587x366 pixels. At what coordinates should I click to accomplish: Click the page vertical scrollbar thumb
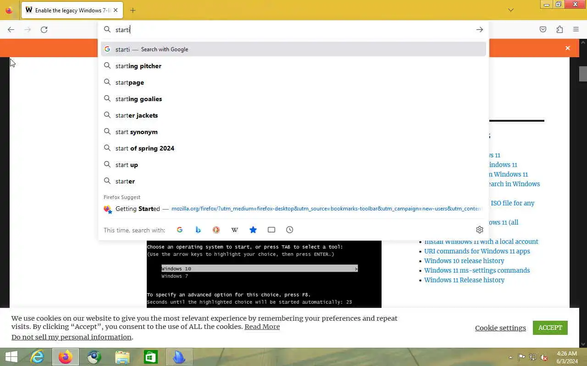pyautogui.click(x=583, y=74)
